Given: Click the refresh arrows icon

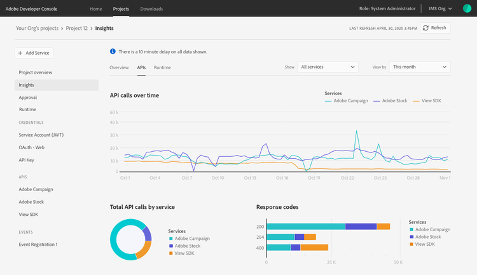Looking at the screenshot, I should (425, 28).
